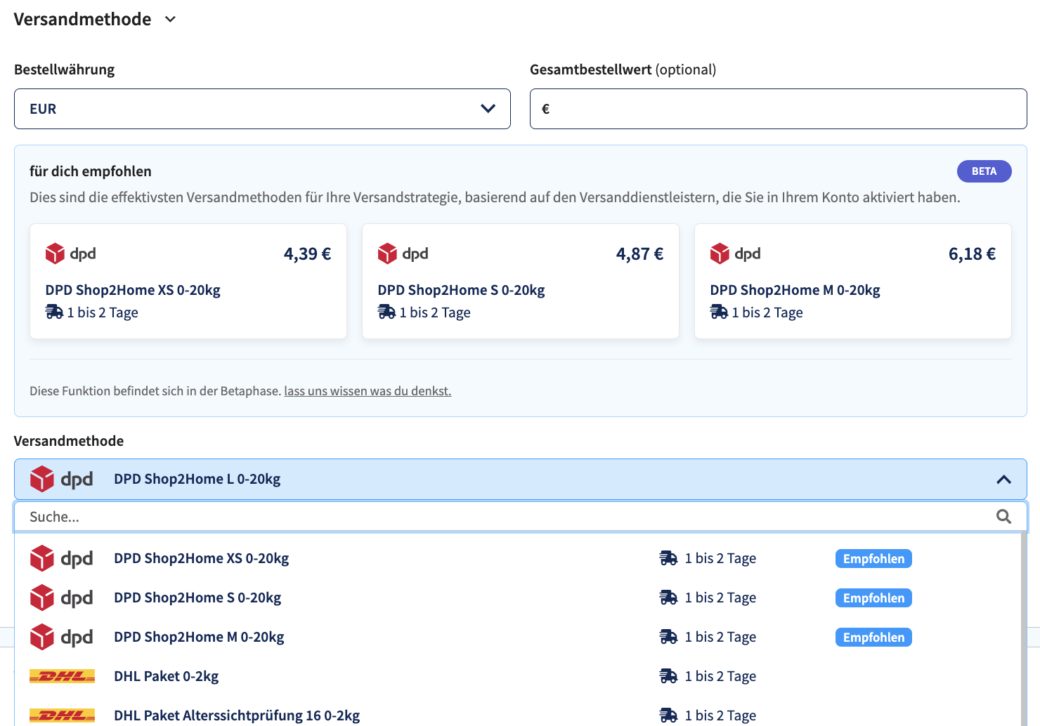Click the truck icon in the XS list row
The height and width of the screenshot is (726, 1040).
pos(668,558)
